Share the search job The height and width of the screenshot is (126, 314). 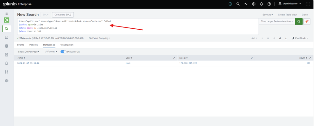tap(274, 38)
